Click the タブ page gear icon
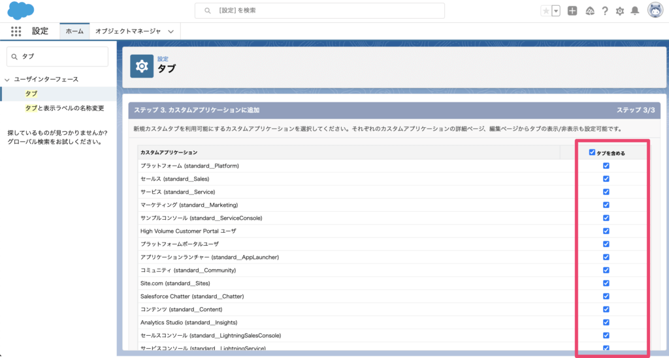 [x=142, y=66]
